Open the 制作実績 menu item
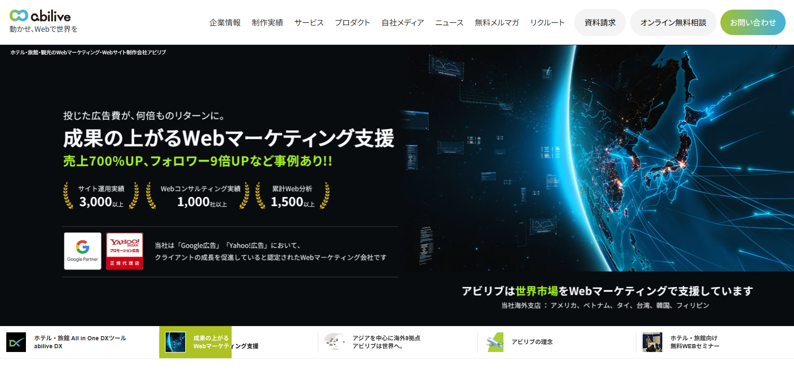794x380 pixels. click(268, 23)
